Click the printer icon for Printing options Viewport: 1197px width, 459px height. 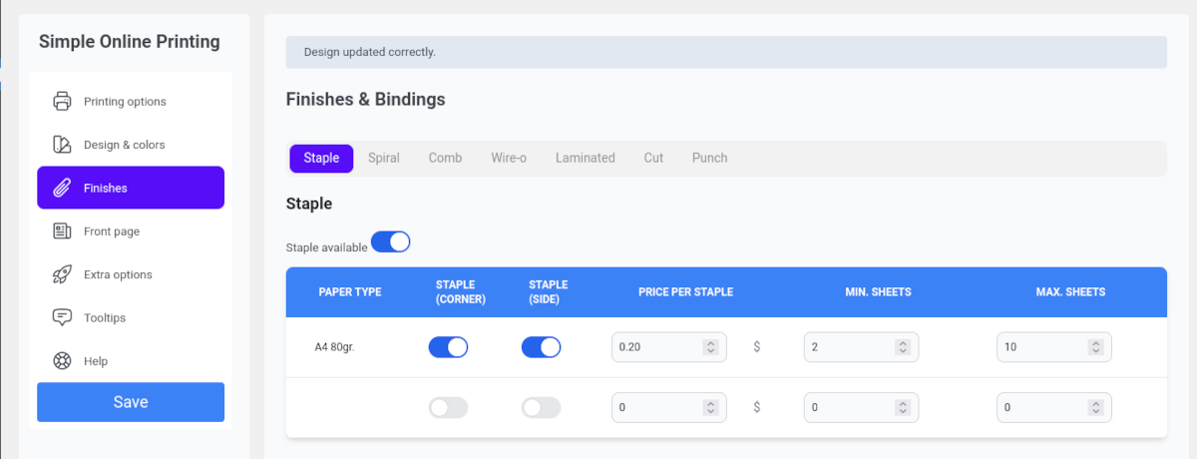click(62, 101)
